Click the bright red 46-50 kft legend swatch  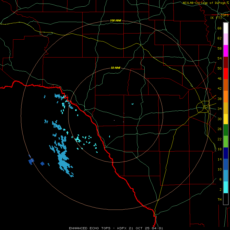pos(226,74)
